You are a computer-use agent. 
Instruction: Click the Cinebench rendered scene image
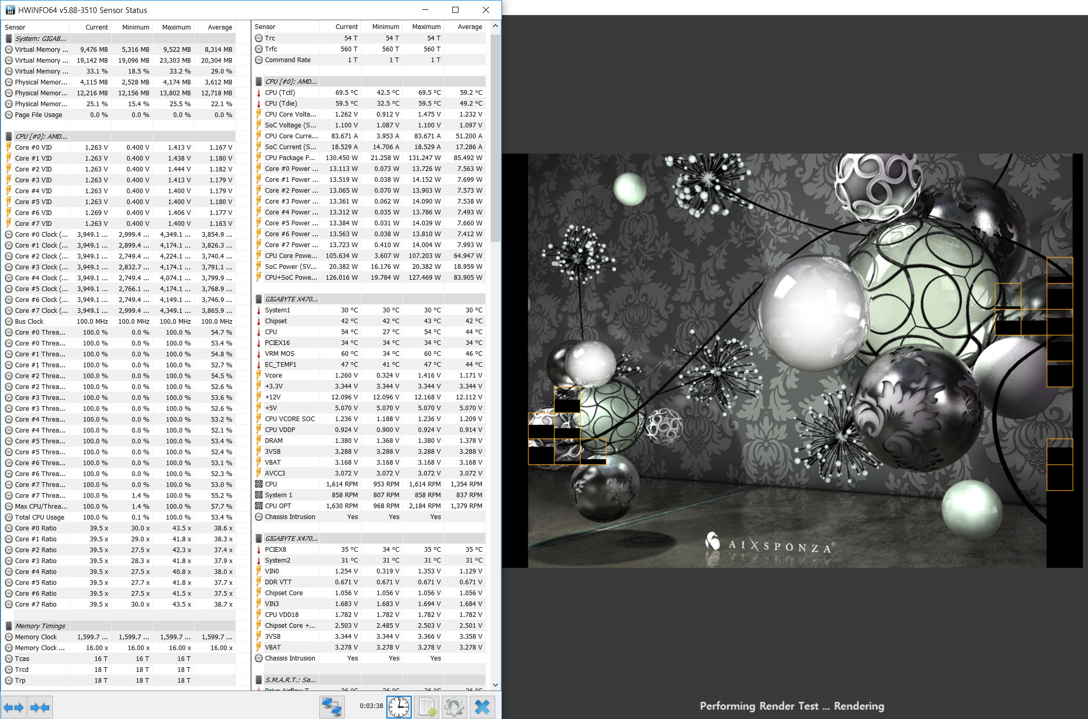[800, 361]
